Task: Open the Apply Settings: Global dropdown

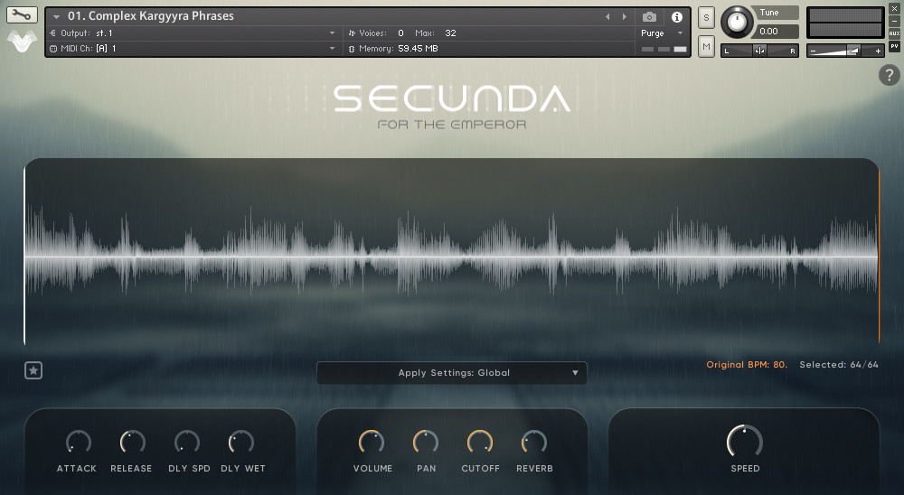Action: coord(452,373)
